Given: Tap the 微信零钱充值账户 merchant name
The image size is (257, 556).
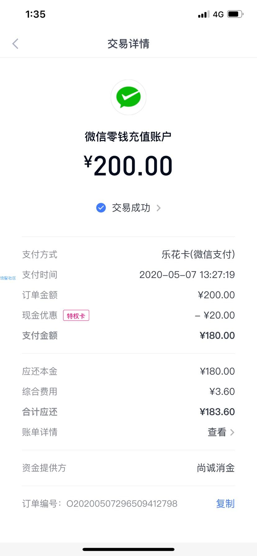Looking at the screenshot, I should [x=128, y=137].
